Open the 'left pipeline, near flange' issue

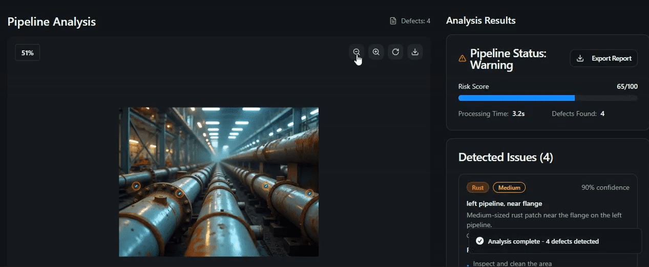point(504,204)
